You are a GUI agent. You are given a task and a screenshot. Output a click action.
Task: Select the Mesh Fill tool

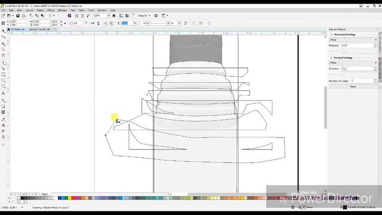click(x=3, y=131)
